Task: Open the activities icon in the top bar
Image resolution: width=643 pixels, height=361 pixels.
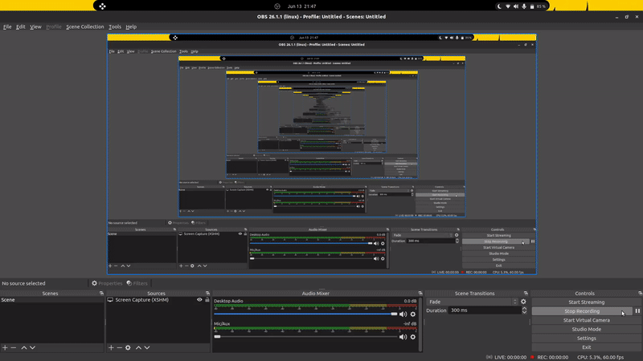Action: 102,6
